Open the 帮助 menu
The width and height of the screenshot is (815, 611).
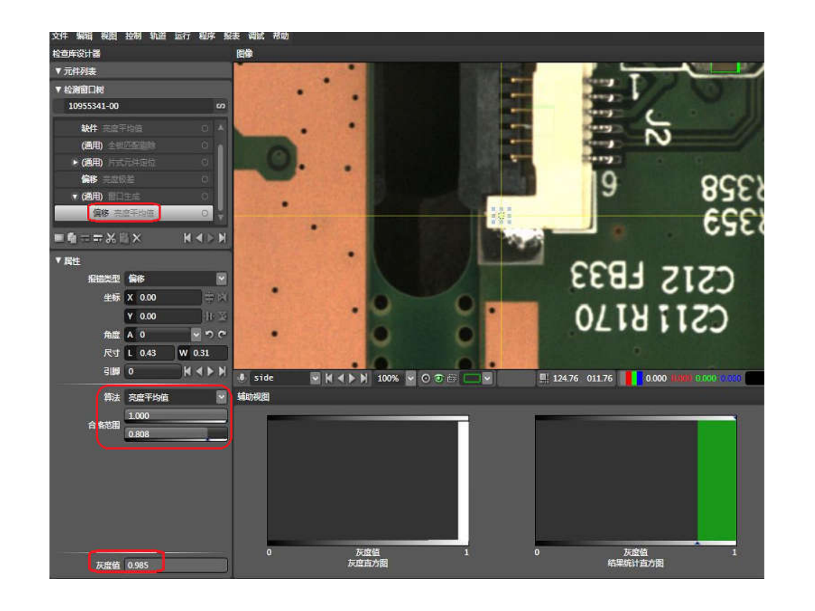tap(280, 36)
